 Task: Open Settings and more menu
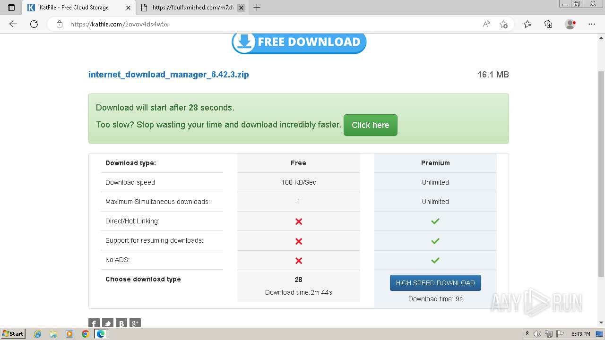592,24
